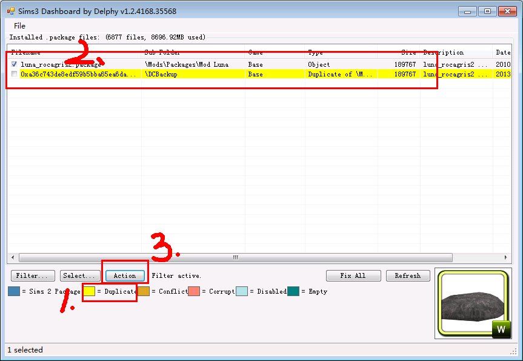Screen dimensions: 523x361
Task: Open the Filter... options
Action: (x=32, y=275)
